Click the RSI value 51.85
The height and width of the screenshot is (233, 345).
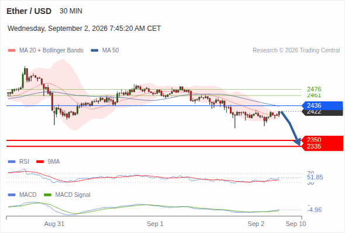coord(315,177)
